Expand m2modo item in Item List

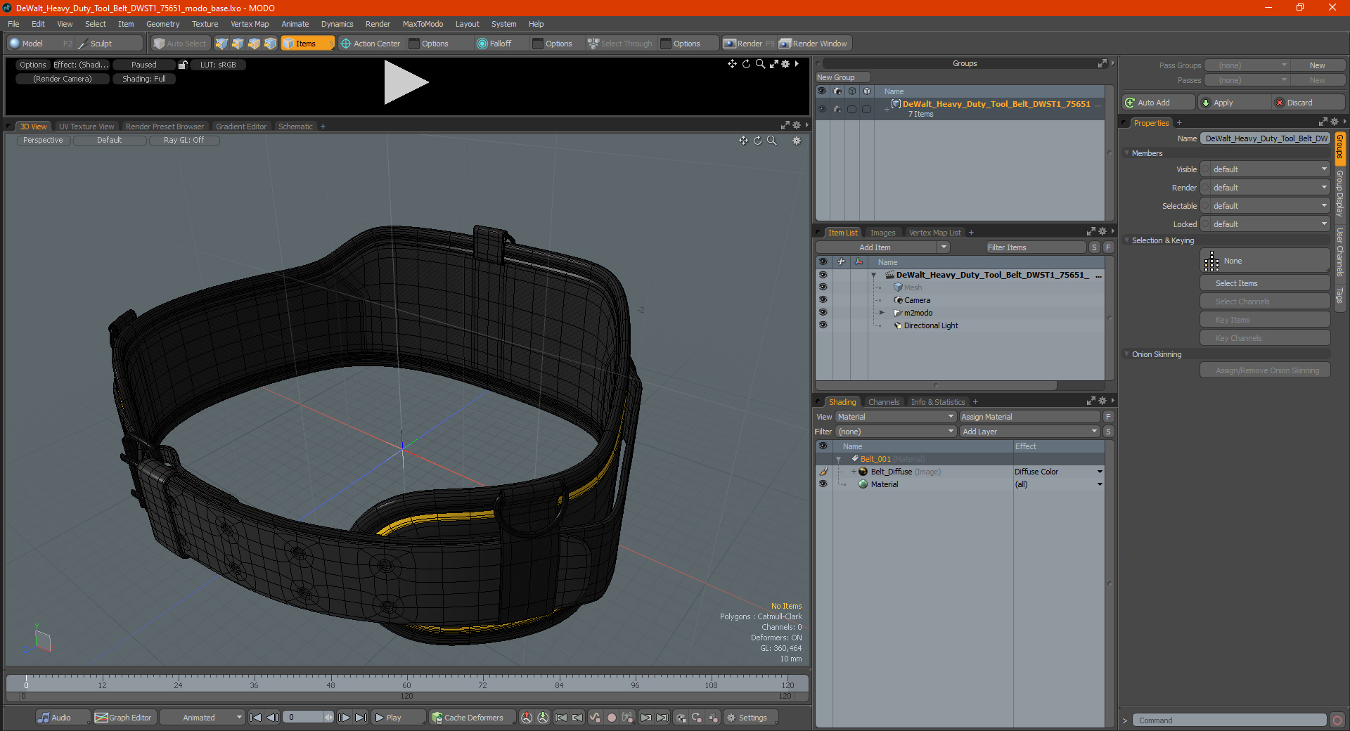[x=882, y=313]
